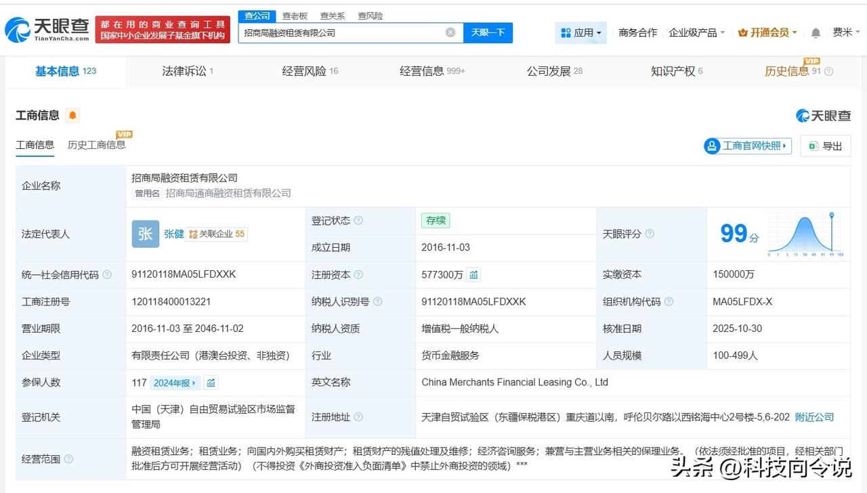Click the 营业期限 value 2016-11-03 至 2046-11-02

click(x=188, y=329)
